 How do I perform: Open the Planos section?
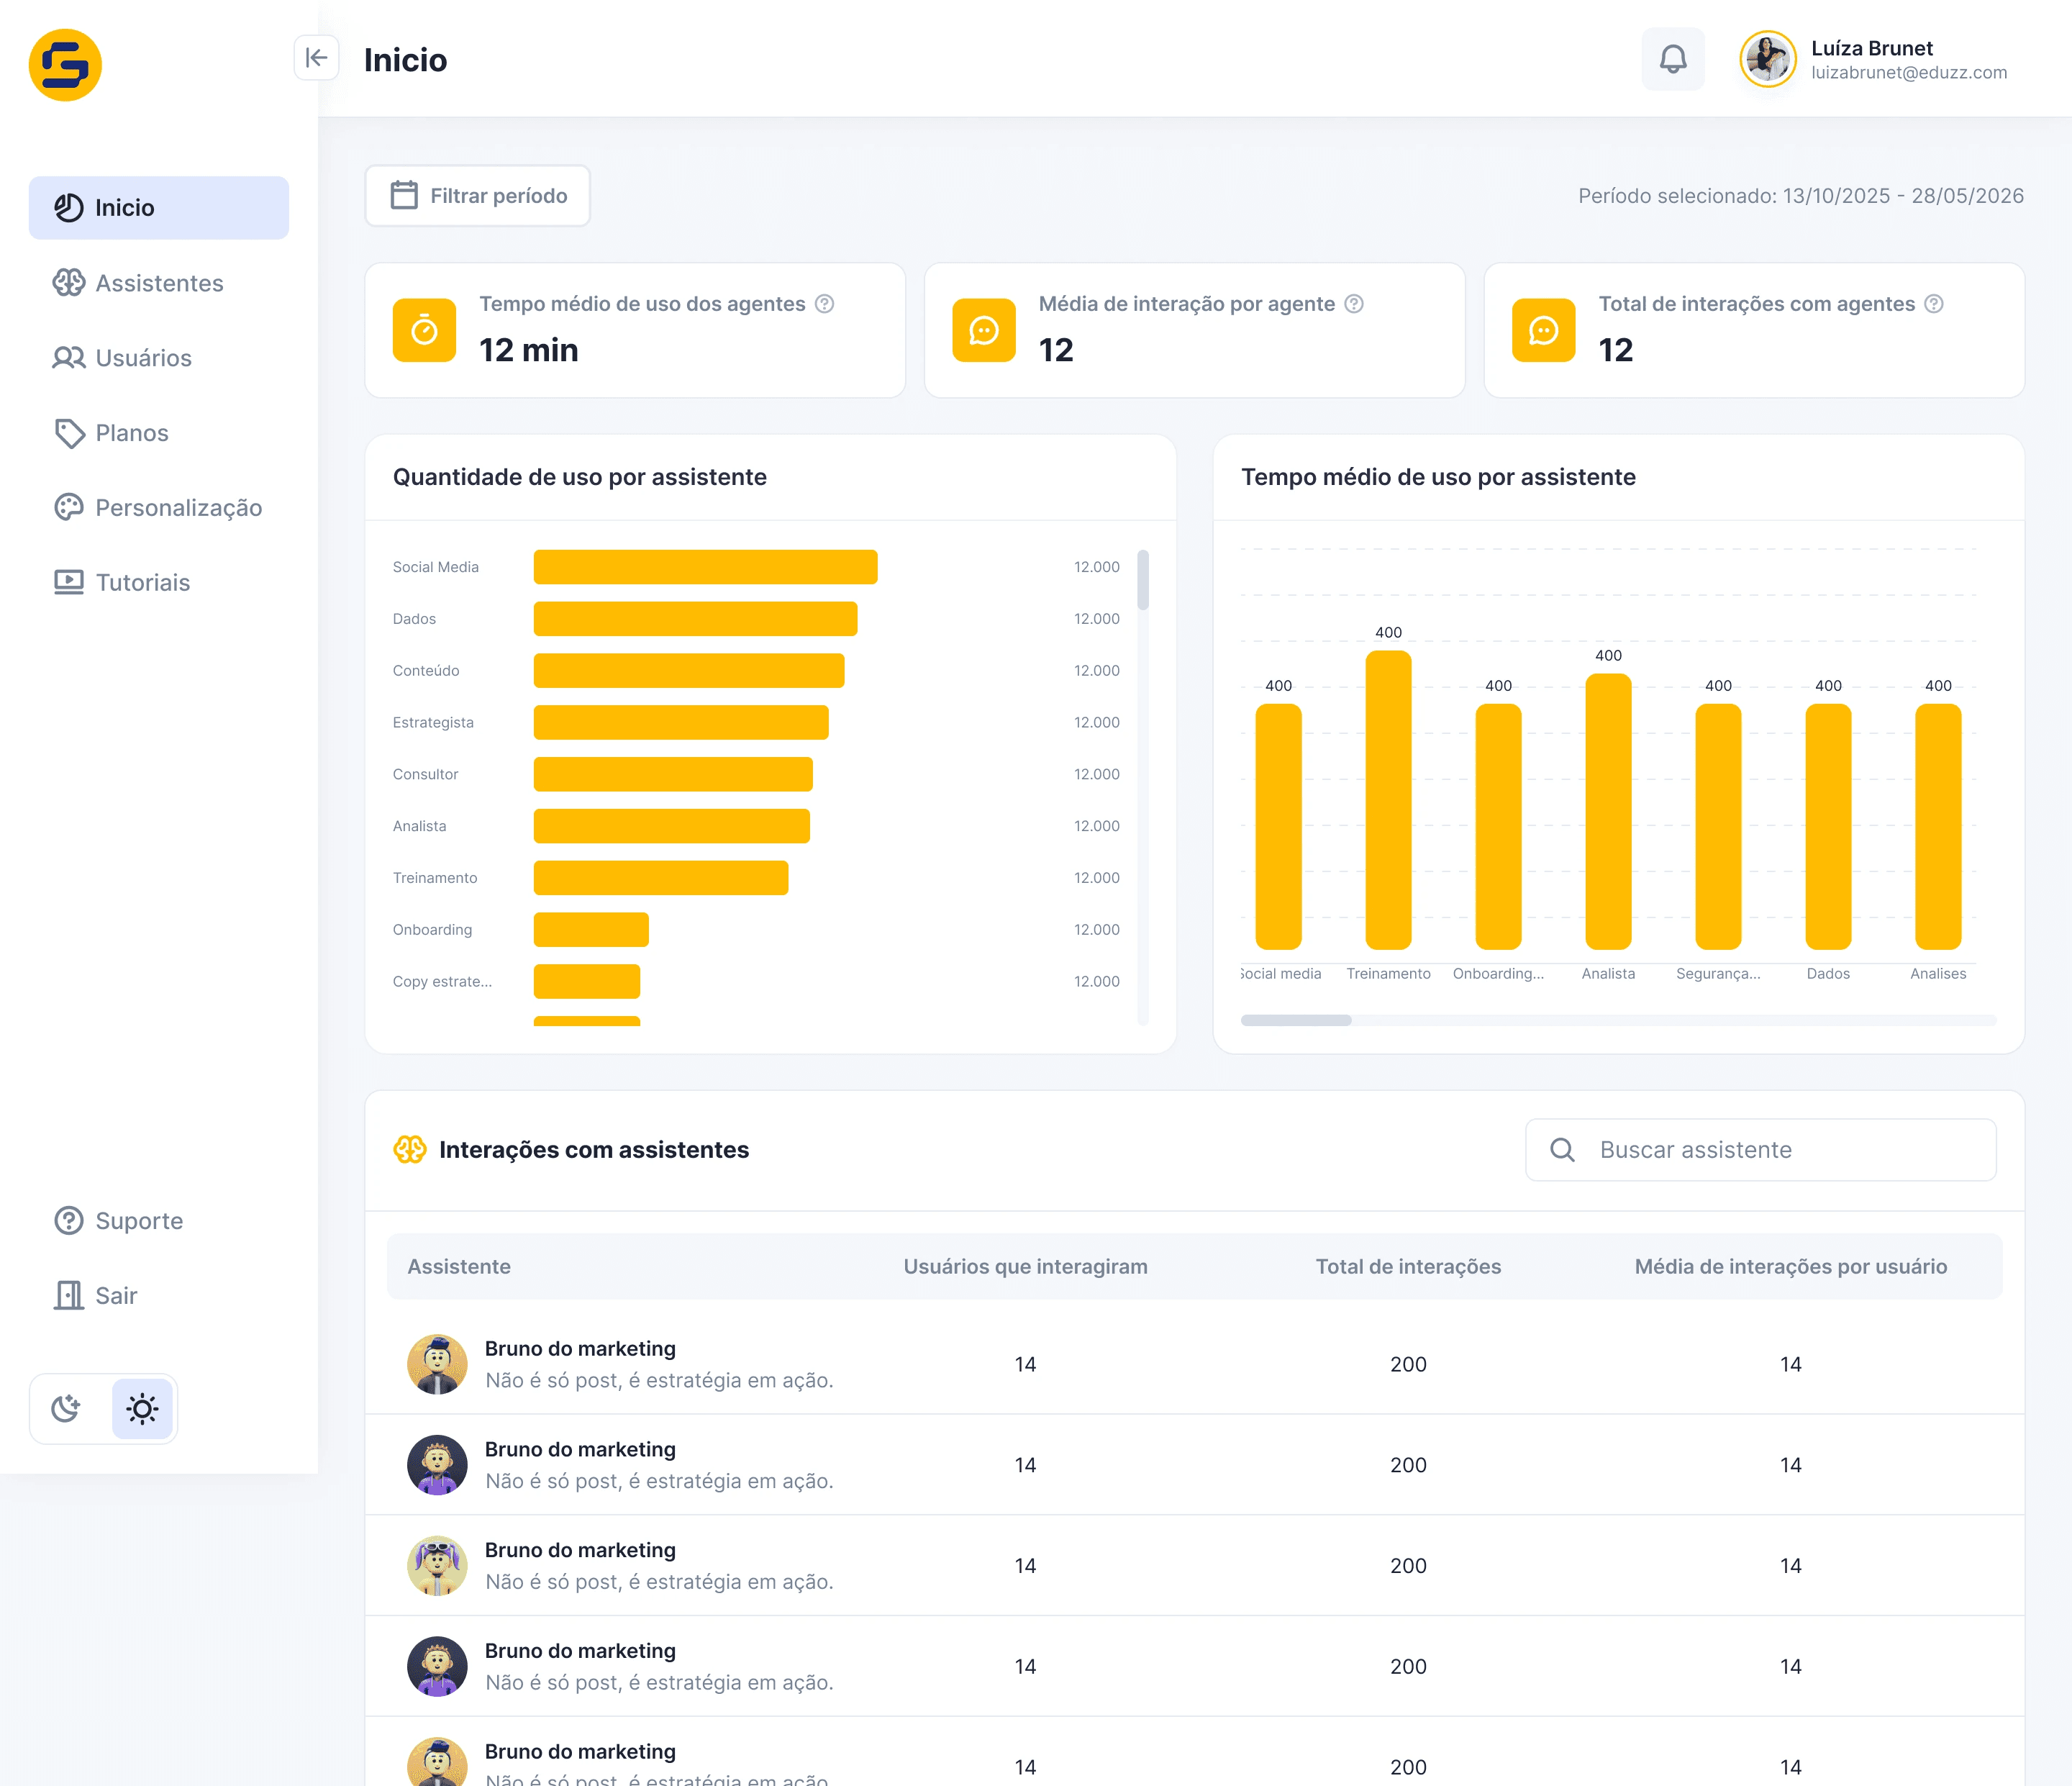click(x=131, y=433)
